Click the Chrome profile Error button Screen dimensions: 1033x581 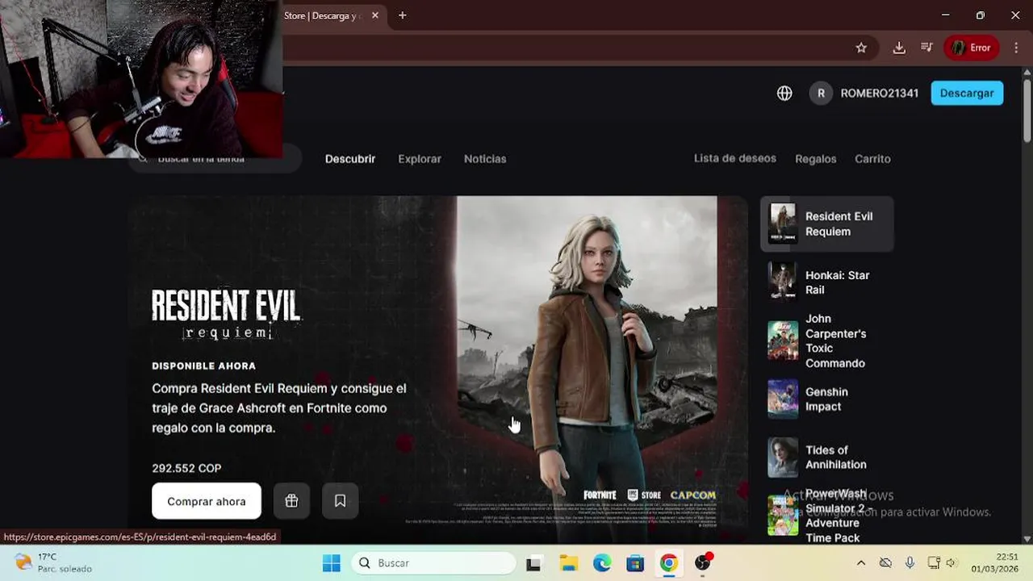click(x=972, y=48)
